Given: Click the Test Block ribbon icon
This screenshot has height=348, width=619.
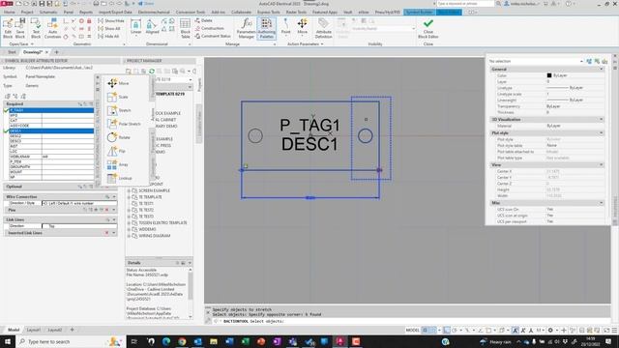Looking at the screenshot, I should 36,28.
